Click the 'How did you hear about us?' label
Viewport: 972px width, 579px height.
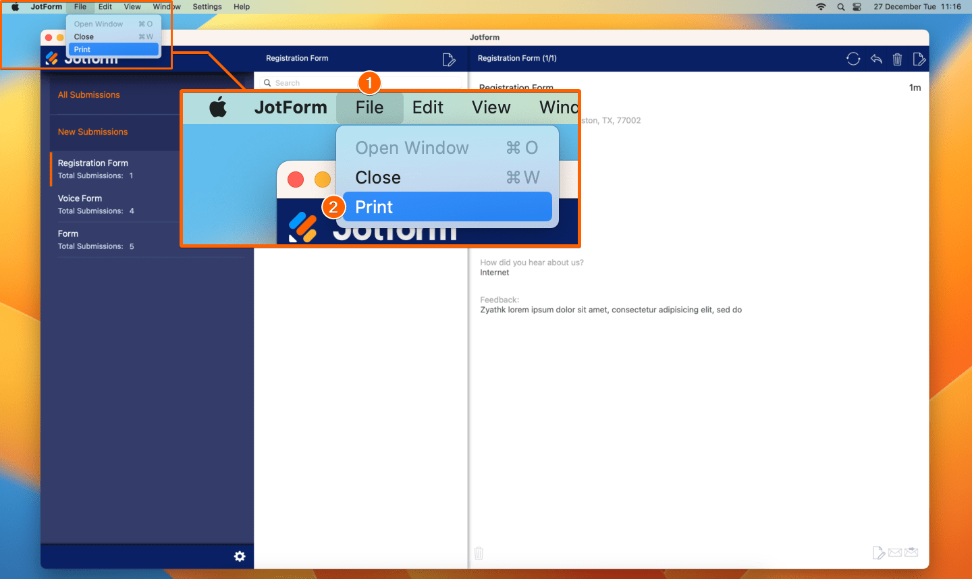(x=532, y=263)
